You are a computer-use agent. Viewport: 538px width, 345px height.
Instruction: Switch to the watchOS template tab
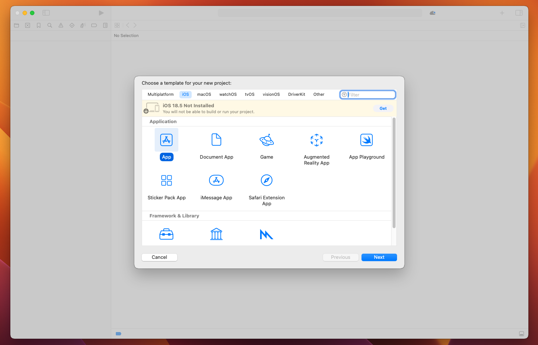(228, 94)
